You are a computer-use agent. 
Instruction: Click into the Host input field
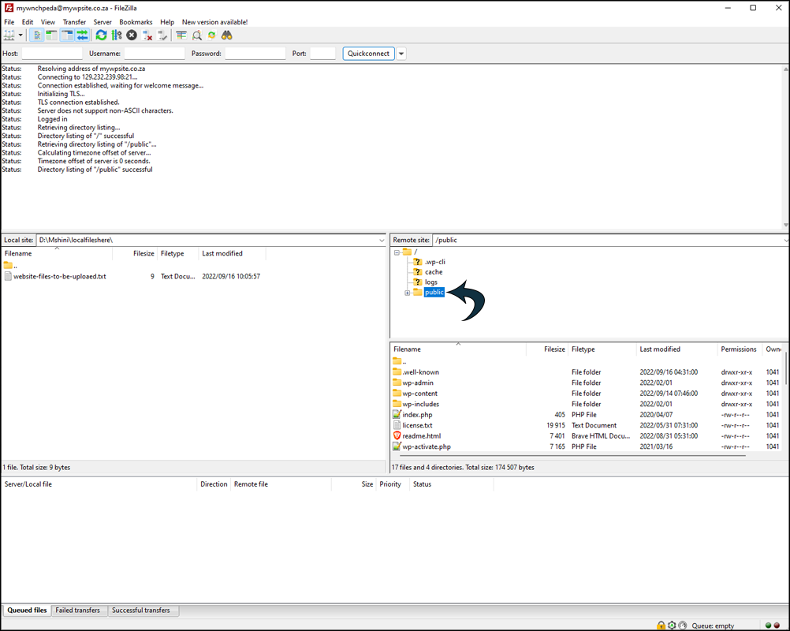tap(52, 54)
